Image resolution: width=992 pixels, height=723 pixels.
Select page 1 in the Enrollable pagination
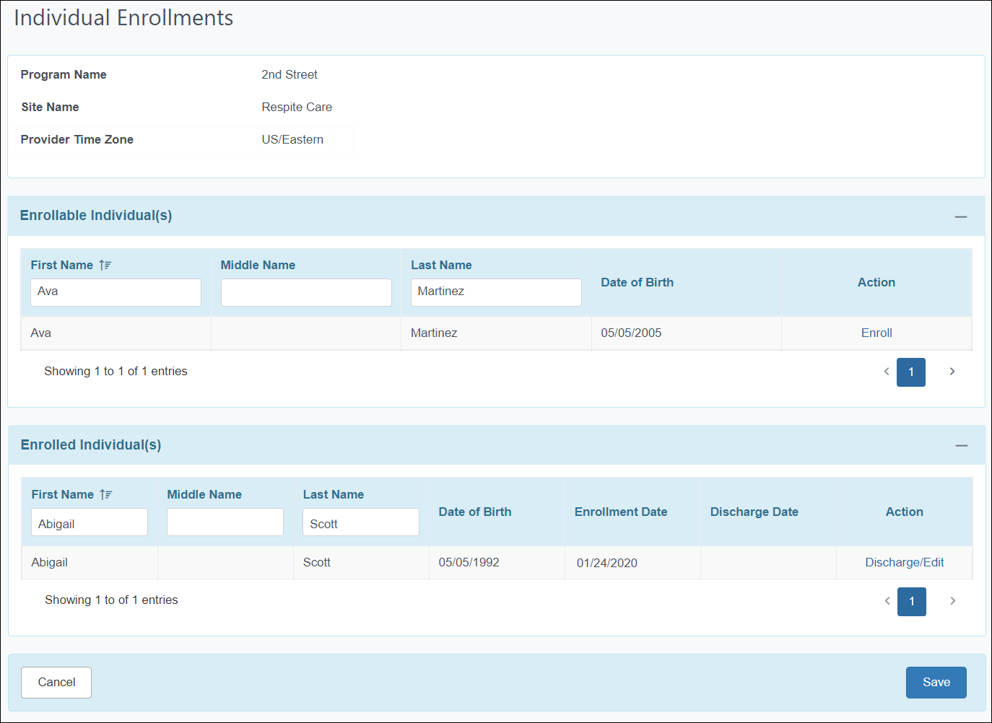click(910, 372)
